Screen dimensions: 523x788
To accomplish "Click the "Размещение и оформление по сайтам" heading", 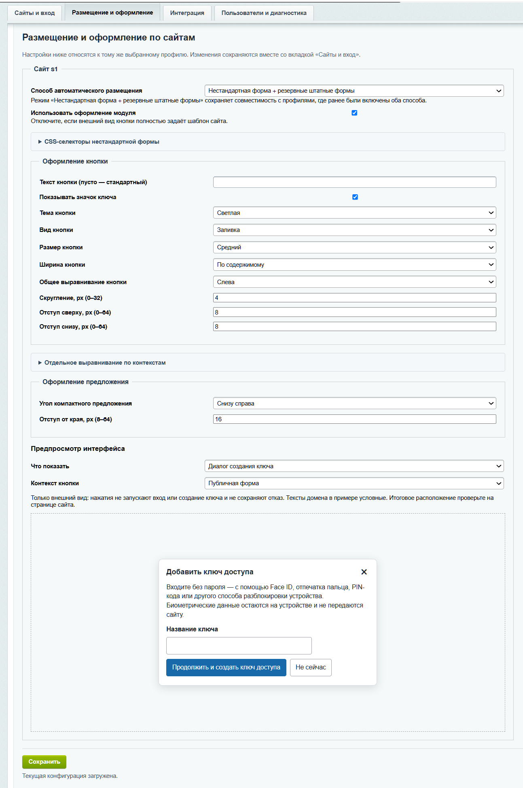I will point(109,38).
